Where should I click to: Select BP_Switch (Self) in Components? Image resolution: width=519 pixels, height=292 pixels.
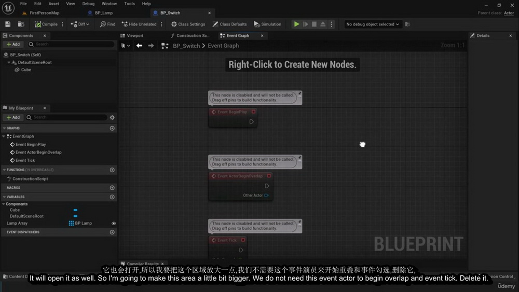click(25, 55)
